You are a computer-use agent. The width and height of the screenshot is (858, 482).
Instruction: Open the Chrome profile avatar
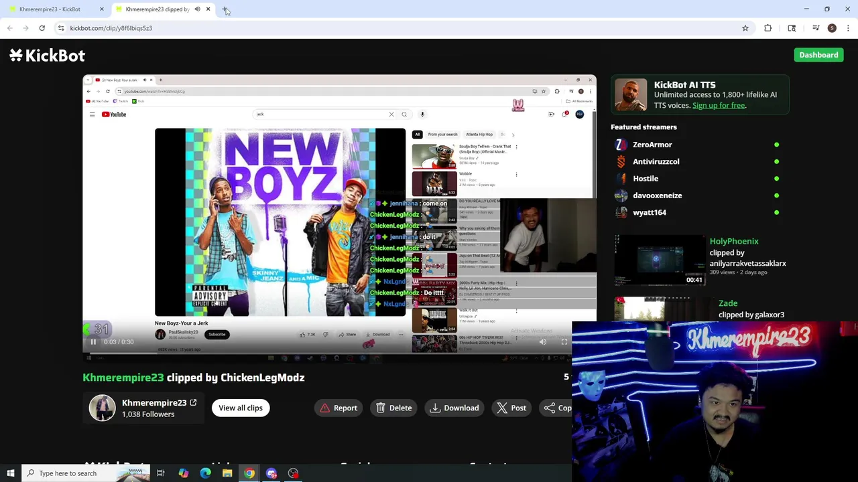click(832, 28)
